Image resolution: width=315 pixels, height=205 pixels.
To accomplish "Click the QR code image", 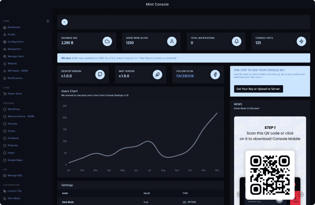I will click(270, 175).
